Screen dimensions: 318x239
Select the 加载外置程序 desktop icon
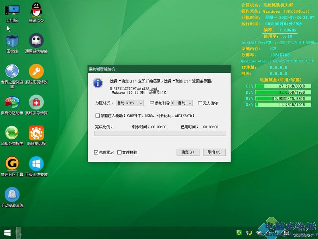[x=12, y=136]
